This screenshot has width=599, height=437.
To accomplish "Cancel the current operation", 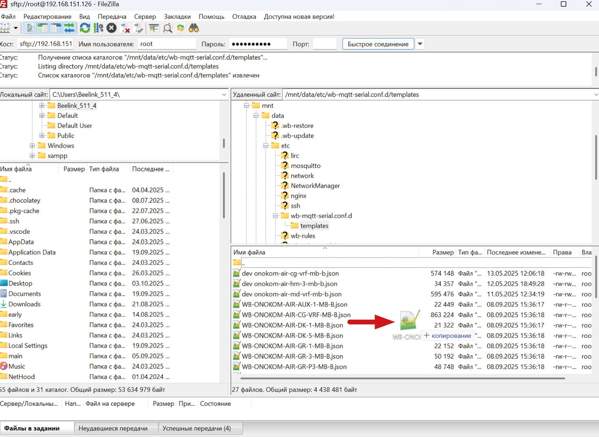I will click(112, 28).
